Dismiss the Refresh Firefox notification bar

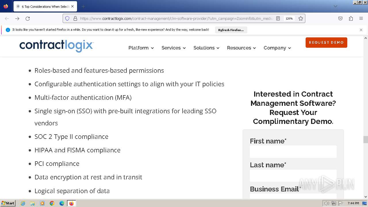[361, 30]
